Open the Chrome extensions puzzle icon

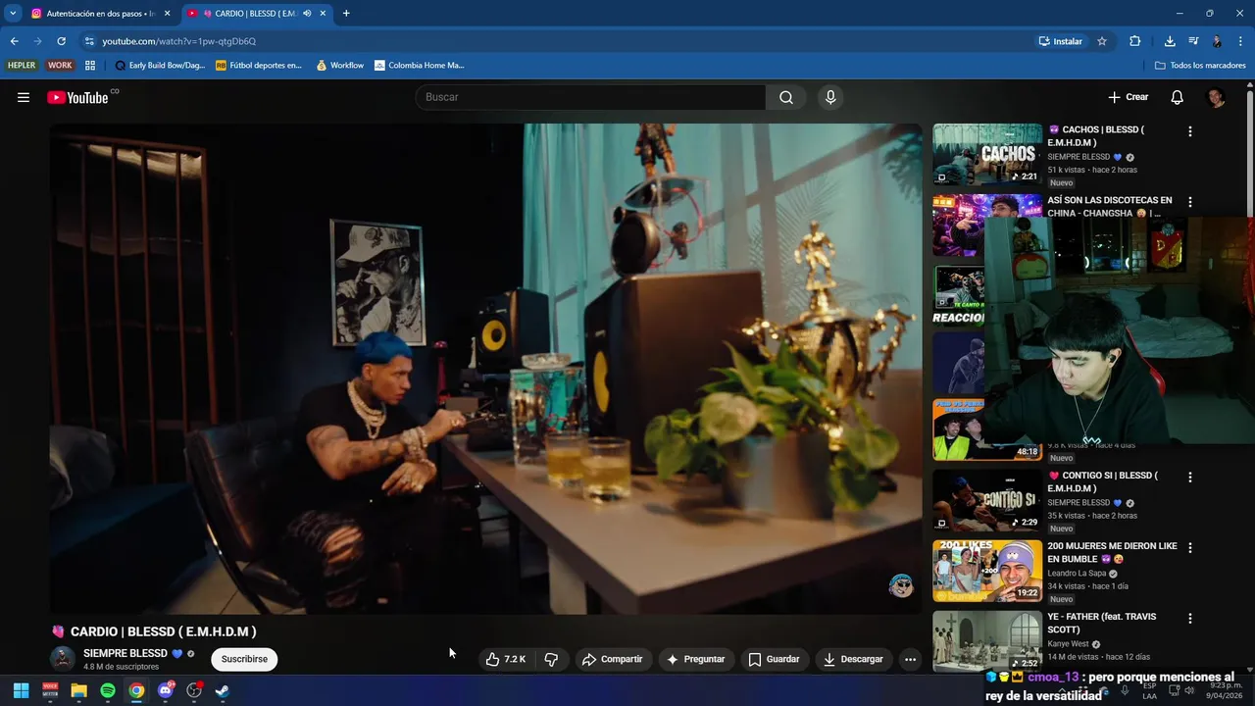(1135, 41)
